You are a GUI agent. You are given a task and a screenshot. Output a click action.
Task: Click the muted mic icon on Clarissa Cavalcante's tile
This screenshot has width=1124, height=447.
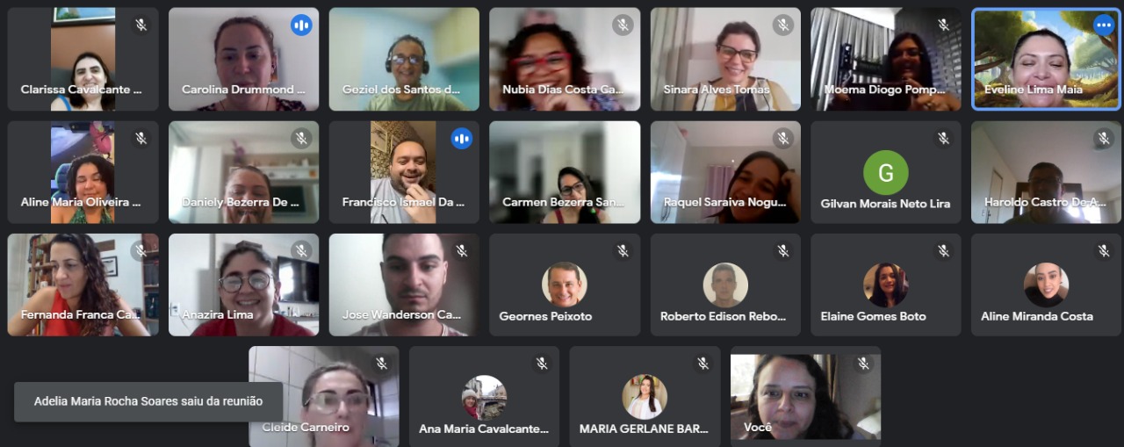tap(140, 25)
